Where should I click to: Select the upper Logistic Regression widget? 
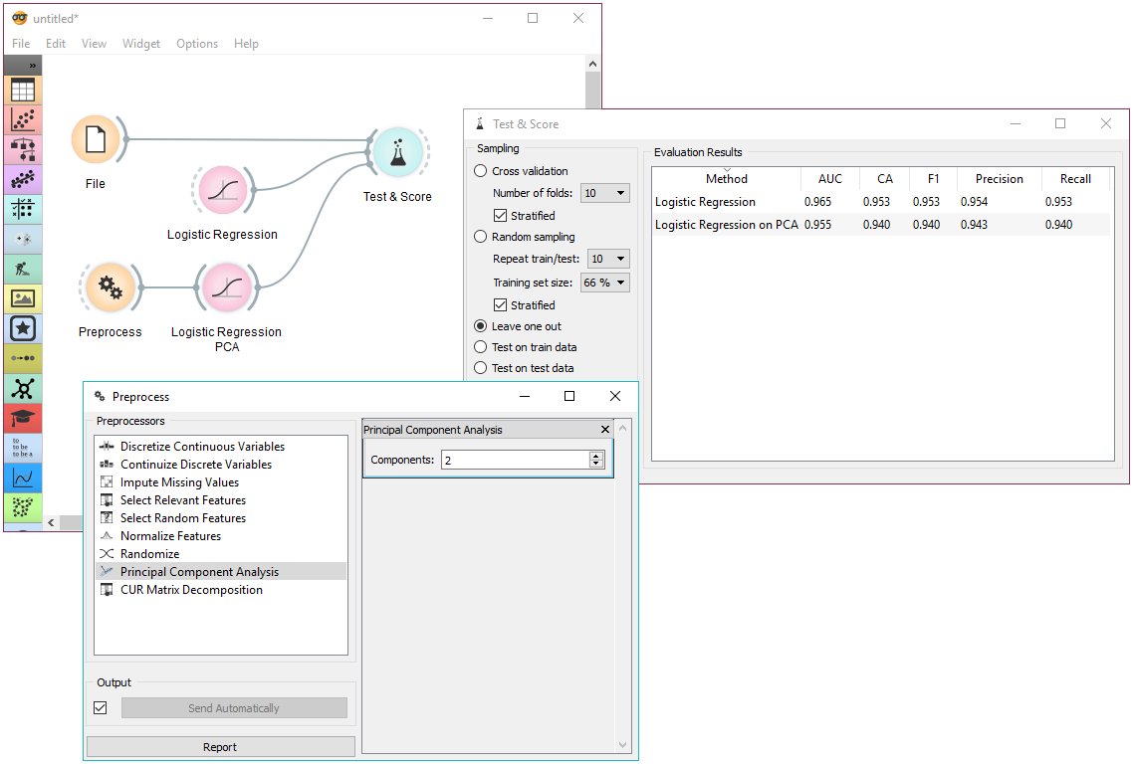[x=223, y=190]
